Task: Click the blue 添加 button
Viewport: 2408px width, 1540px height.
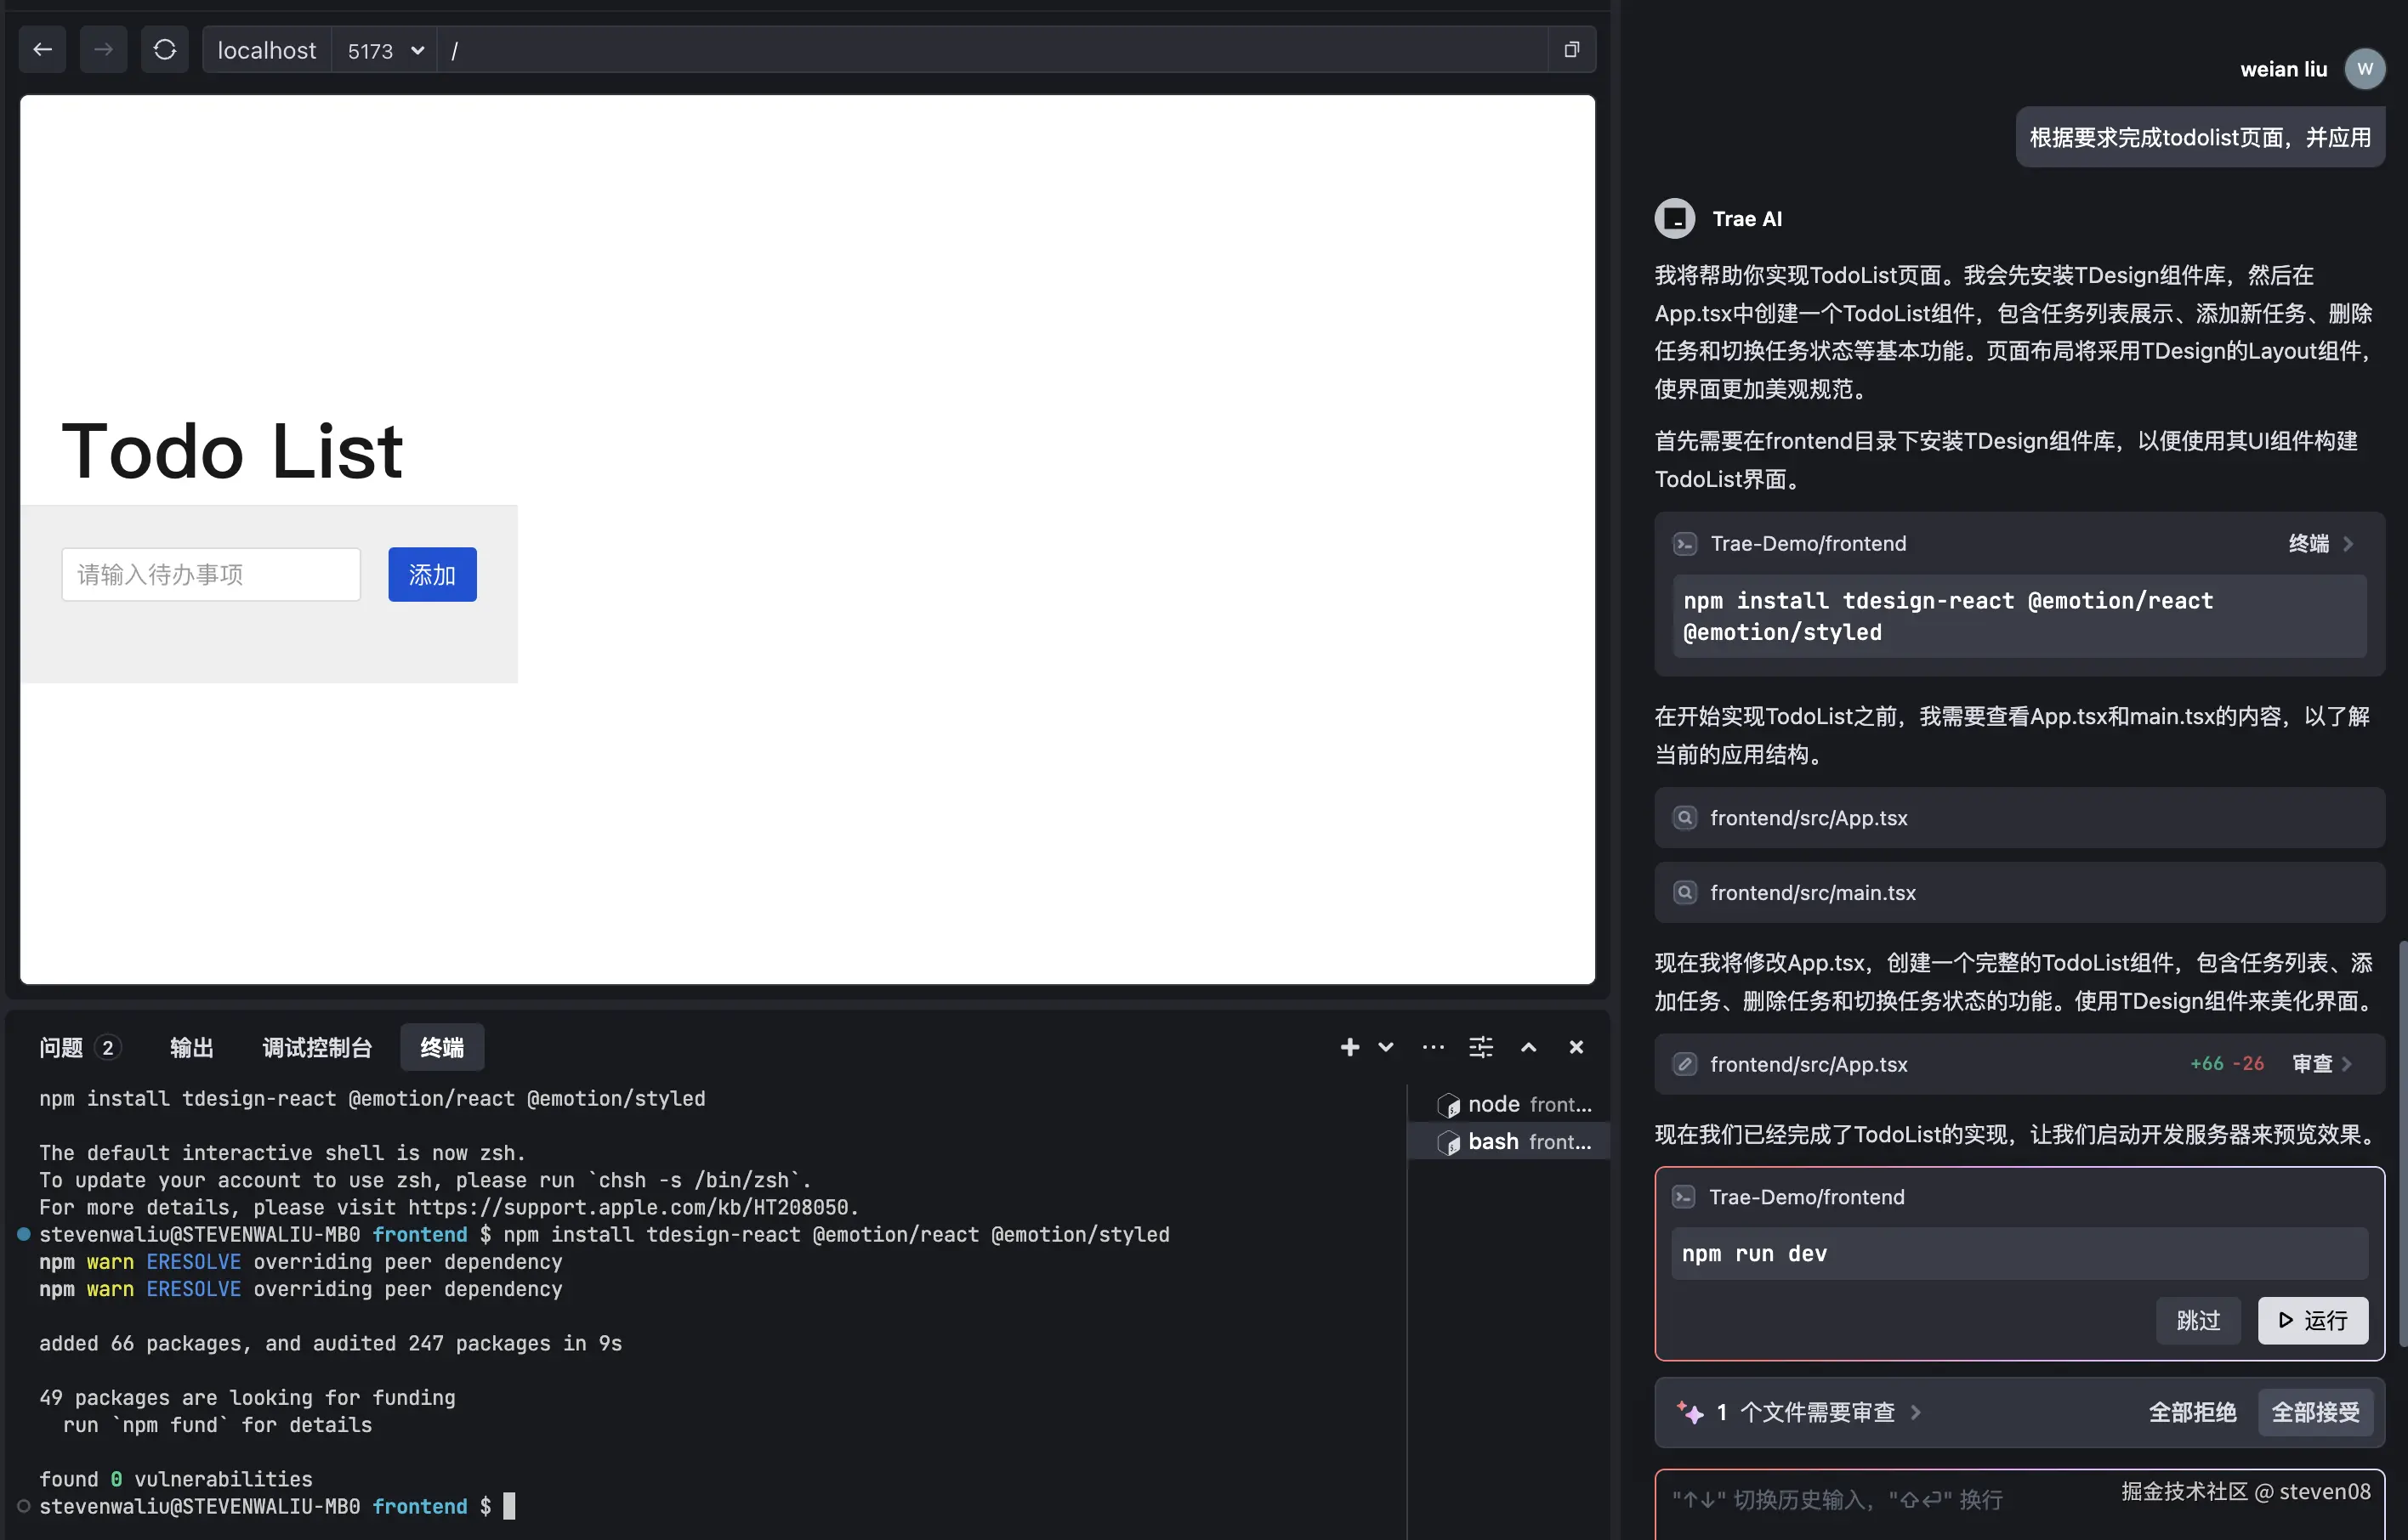Action: 432,574
